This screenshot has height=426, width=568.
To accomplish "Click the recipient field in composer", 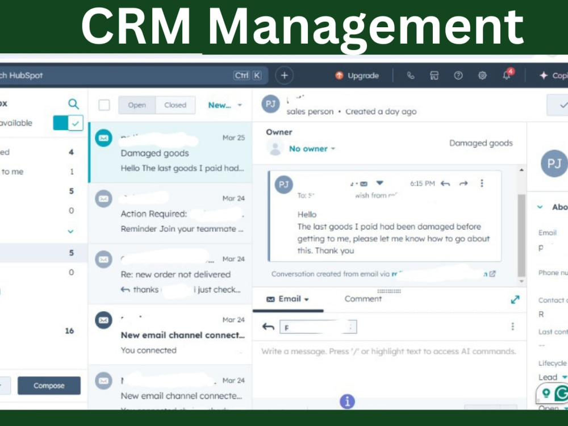I will (x=318, y=327).
